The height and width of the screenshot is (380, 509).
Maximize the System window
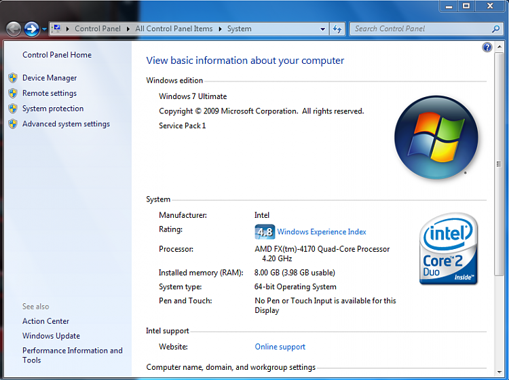[466, 6]
